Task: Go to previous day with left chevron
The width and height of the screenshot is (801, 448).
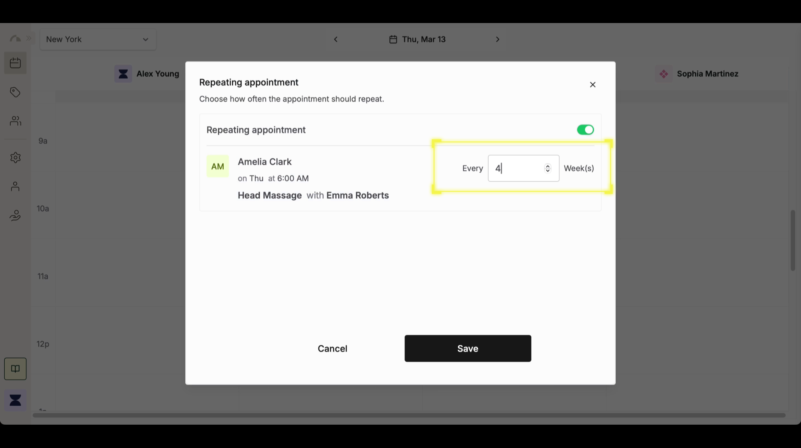Action: [336, 40]
